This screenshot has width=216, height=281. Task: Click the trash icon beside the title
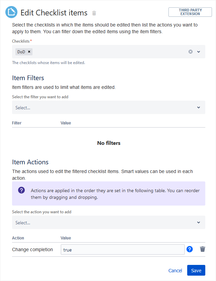click(x=94, y=13)
